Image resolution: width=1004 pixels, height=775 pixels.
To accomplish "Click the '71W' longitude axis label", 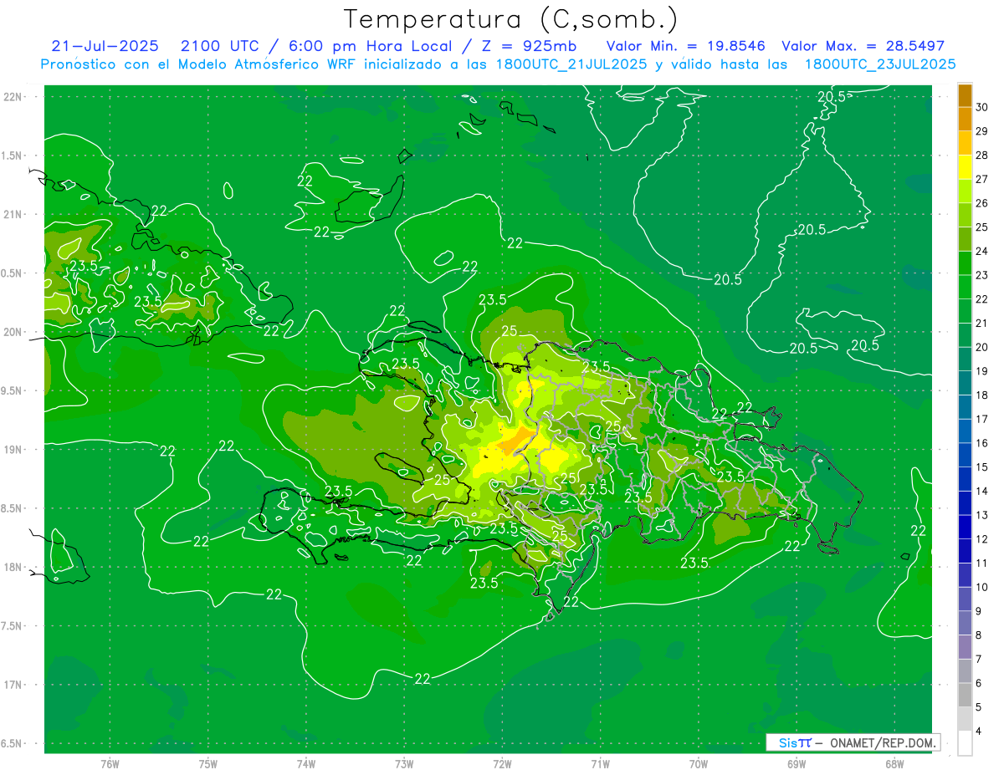I will click(x=600, y=763).
